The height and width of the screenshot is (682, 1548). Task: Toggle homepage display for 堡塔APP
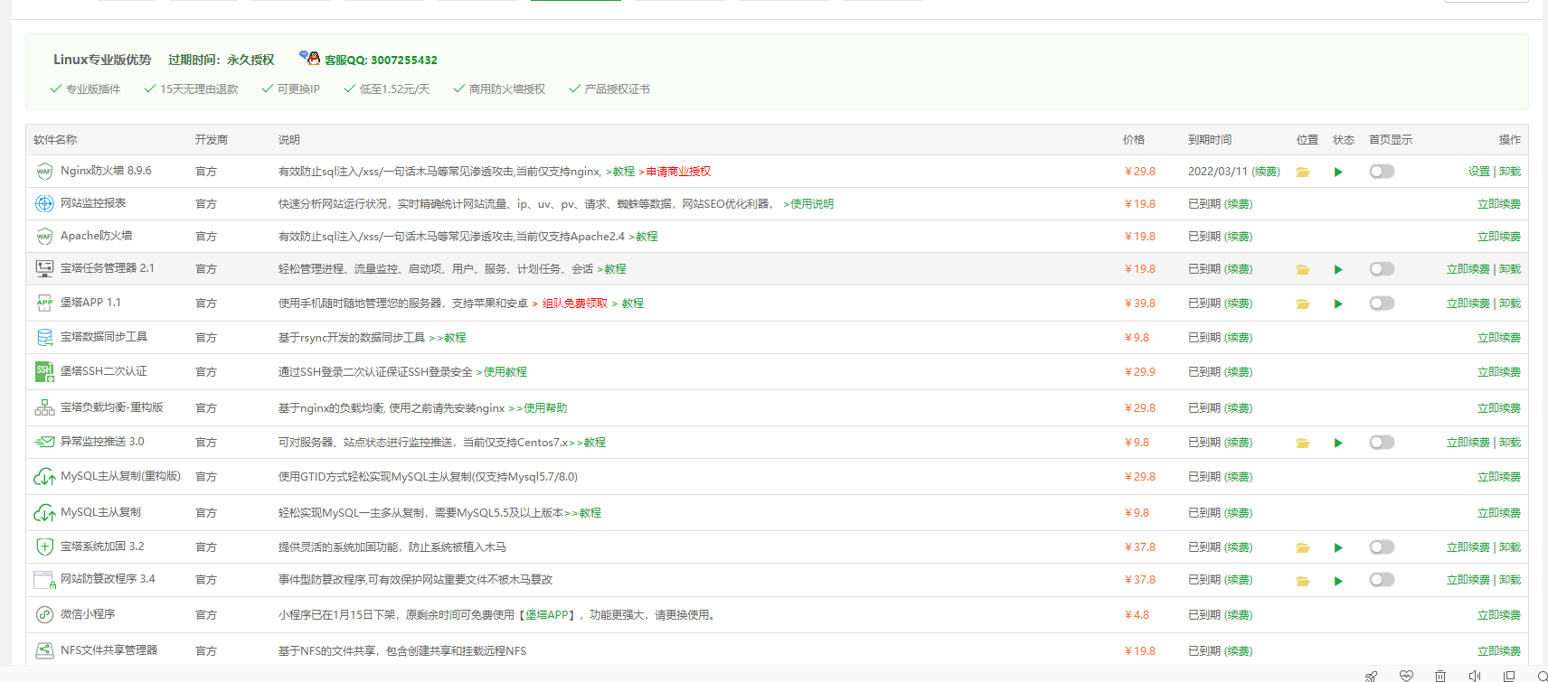(x=1382, y=303)
